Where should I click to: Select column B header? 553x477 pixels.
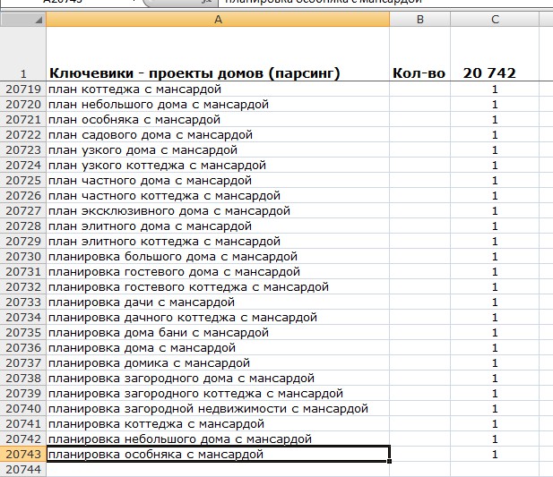420,20
